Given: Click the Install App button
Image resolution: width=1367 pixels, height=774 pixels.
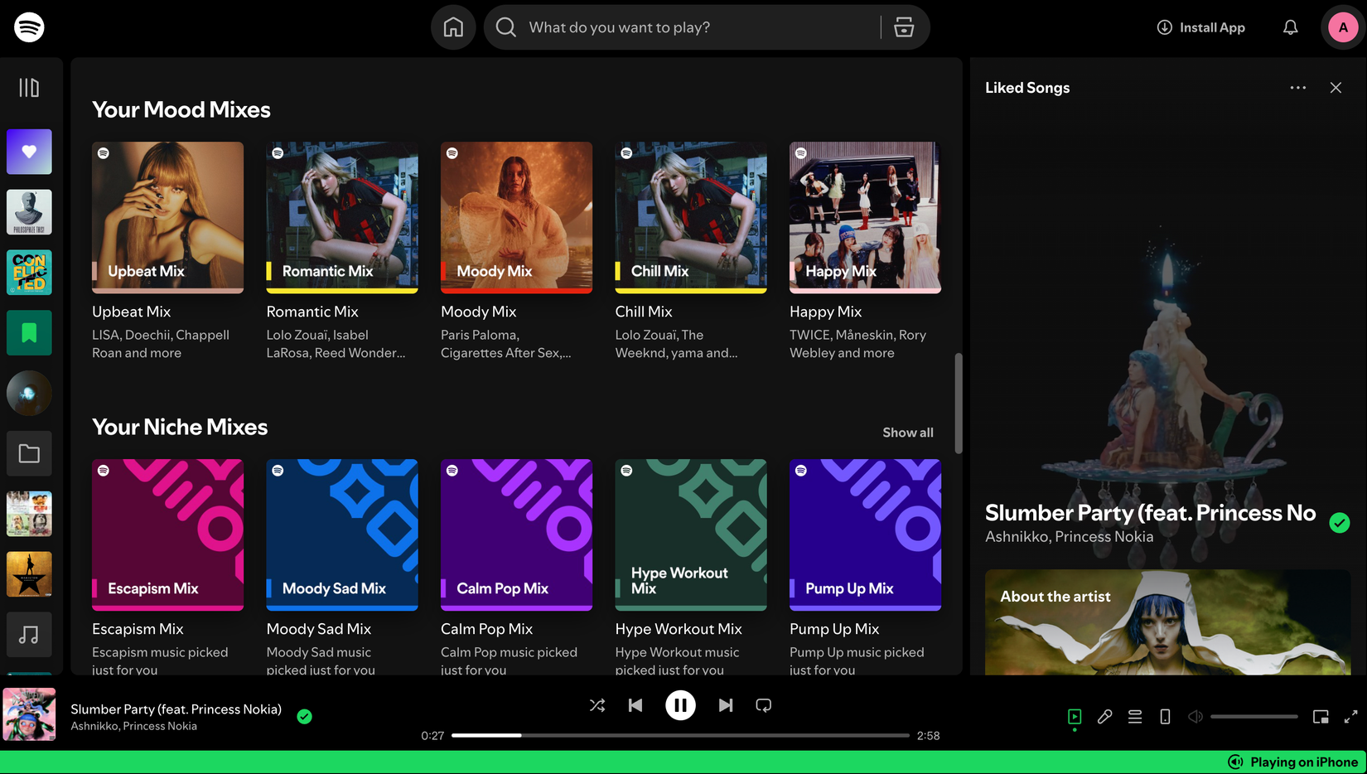Looking at the screenshot, I should click(1200, 27).
